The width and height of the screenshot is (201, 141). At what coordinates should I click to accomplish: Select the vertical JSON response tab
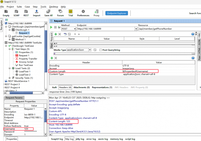199,42
